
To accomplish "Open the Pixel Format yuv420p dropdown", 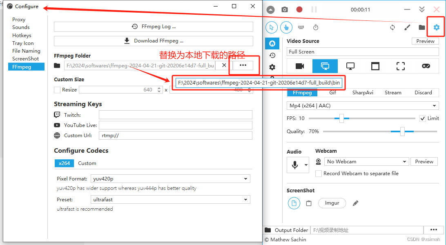I will [x=170, y=179].
